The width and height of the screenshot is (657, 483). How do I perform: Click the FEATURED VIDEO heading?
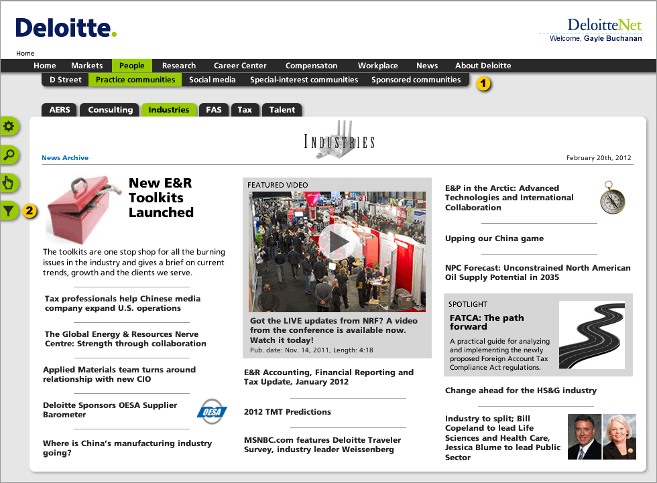tap(278, 185)
